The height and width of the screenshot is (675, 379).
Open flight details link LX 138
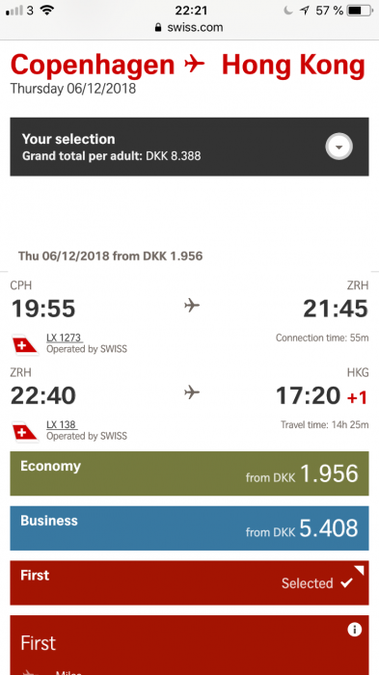[62, 424]
